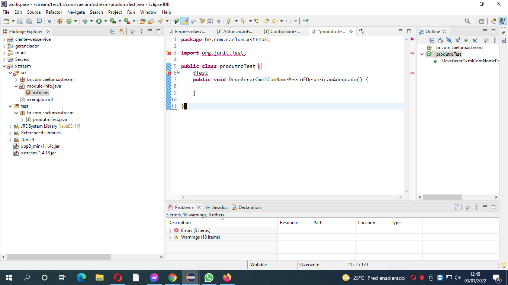
Task: Open the Debug launch icon
Action: [x=85, y=21]
